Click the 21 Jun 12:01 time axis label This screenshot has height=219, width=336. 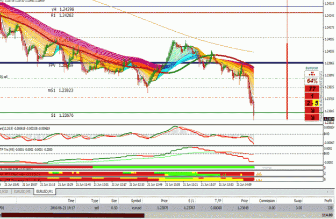[102, 184]
